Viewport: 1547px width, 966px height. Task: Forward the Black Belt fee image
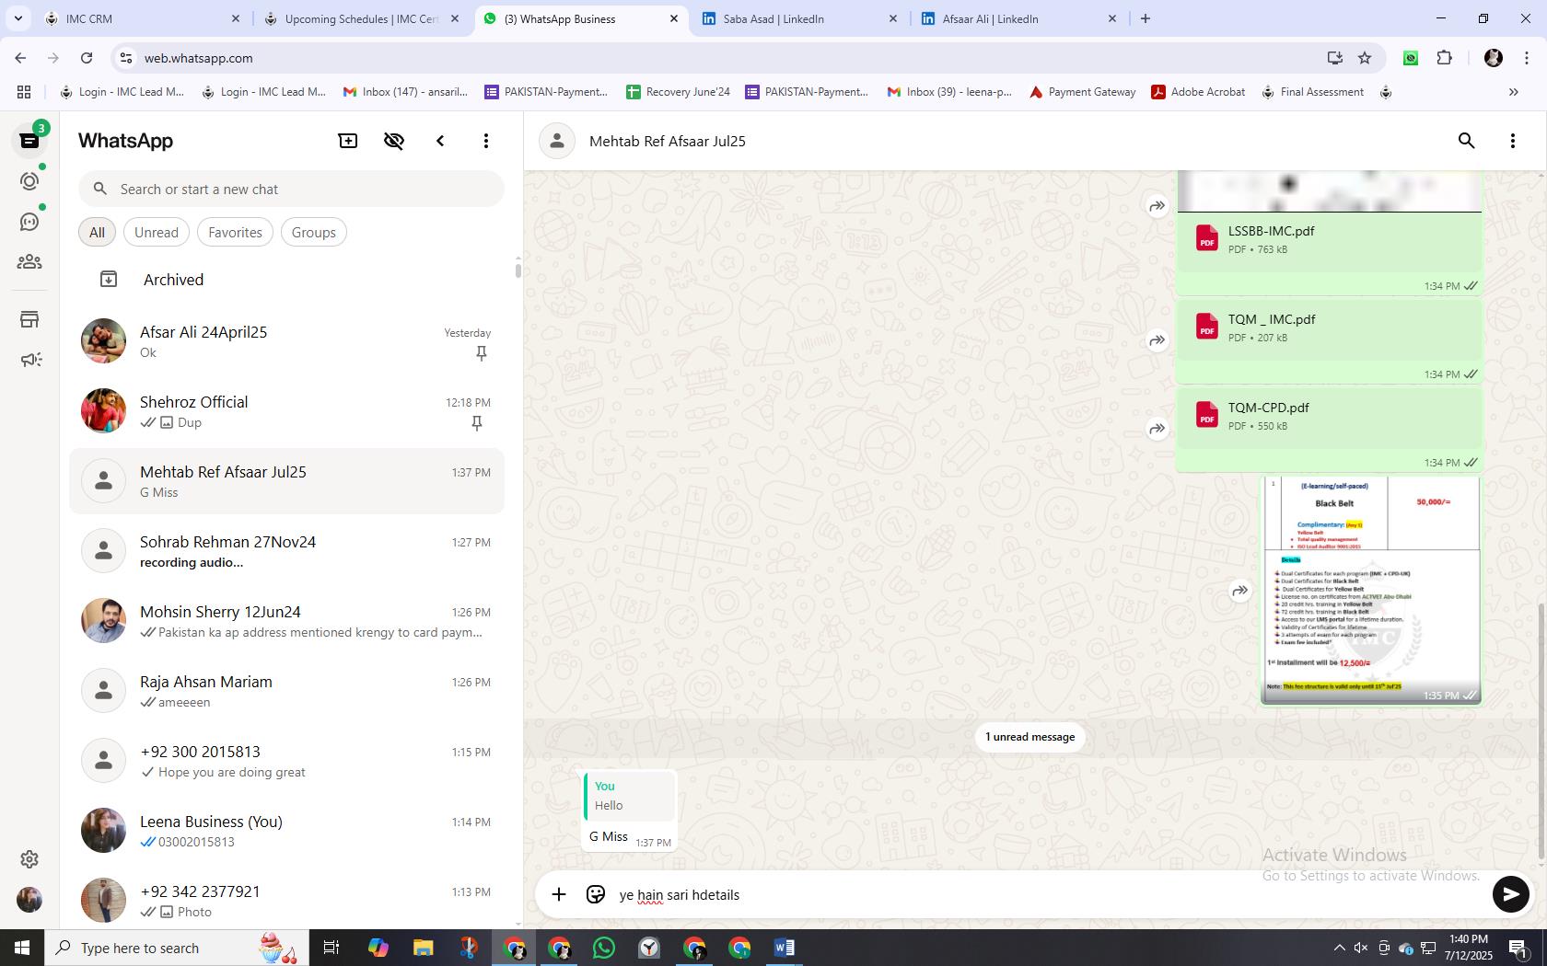(1240, 591)
